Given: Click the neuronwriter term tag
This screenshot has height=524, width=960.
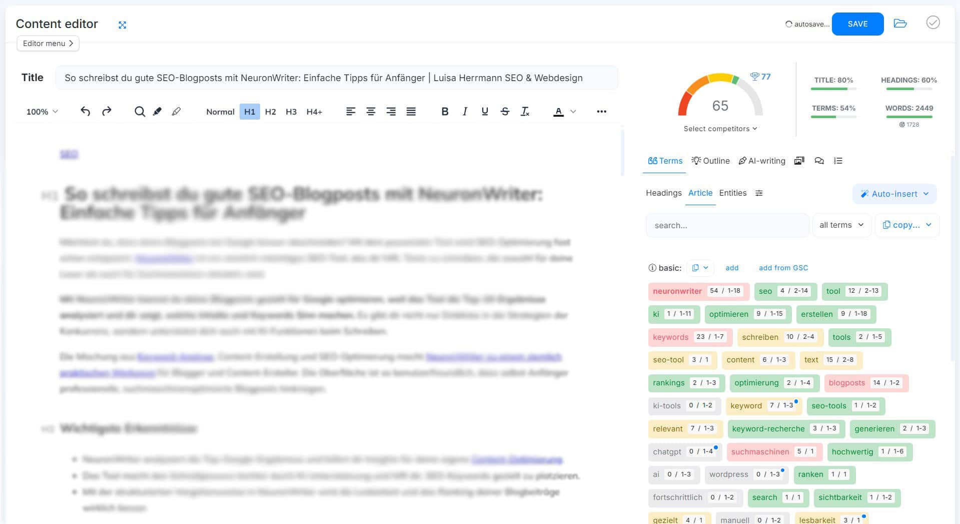Looking at the screenshot, I should point(698,291).
